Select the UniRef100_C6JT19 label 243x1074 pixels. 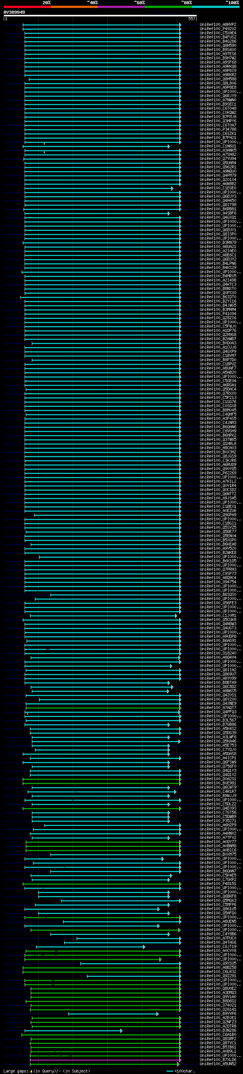pyautogui.click(x=218, y=946)
